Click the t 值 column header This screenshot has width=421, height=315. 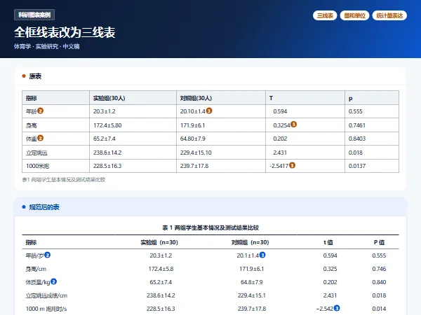(328, 242)
